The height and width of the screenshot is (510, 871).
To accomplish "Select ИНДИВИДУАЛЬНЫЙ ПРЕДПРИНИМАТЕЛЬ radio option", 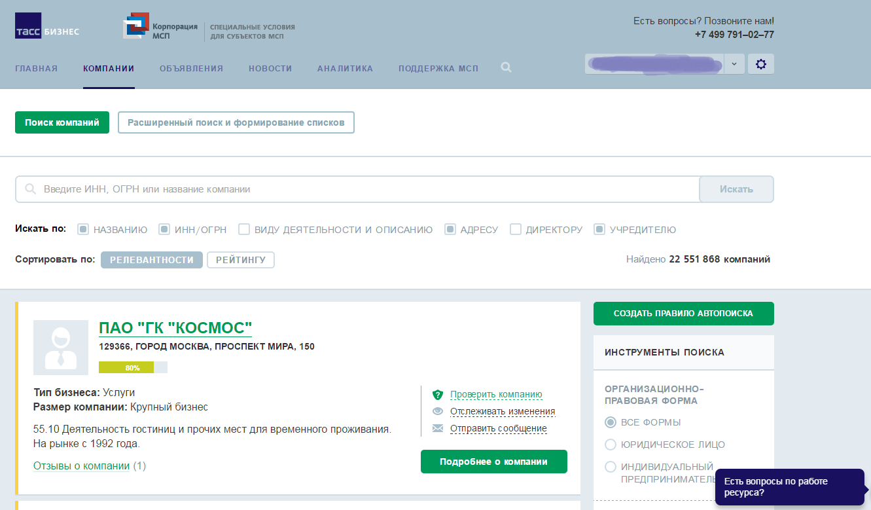I will 611,467.
